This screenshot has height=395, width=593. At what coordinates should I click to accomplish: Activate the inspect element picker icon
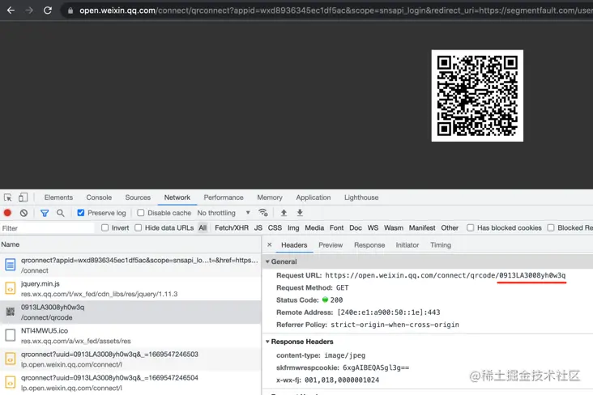pyautogui.click(x=8, y=197)
